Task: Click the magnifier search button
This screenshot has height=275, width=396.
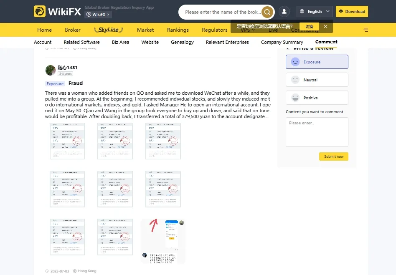Action: pyautogui.click(x=267, y=12)
